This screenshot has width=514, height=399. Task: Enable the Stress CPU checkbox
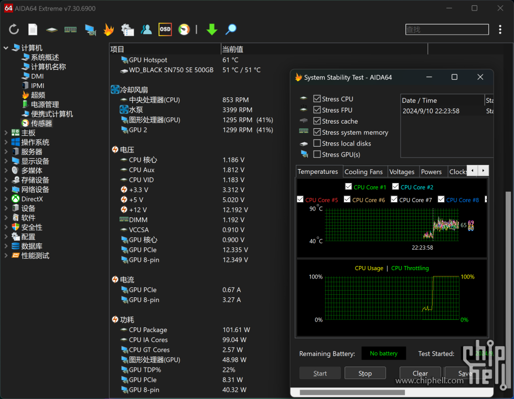(317, 99)
